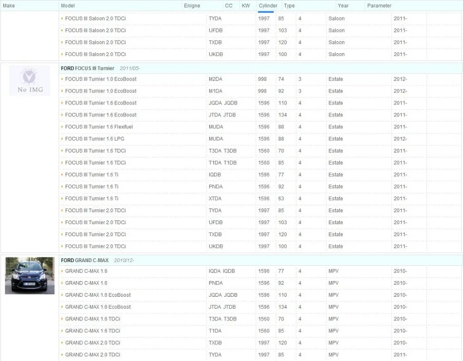Open FOCUS III Turnier 1.6 EcoBoost JQDA JQDB row
The width and height of the screenshot is (463, 361).
click(260, 103)
